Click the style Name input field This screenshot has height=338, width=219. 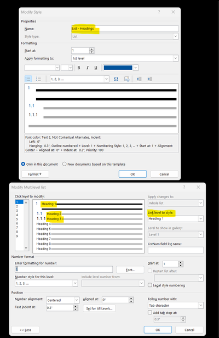(x=125, y=29)
